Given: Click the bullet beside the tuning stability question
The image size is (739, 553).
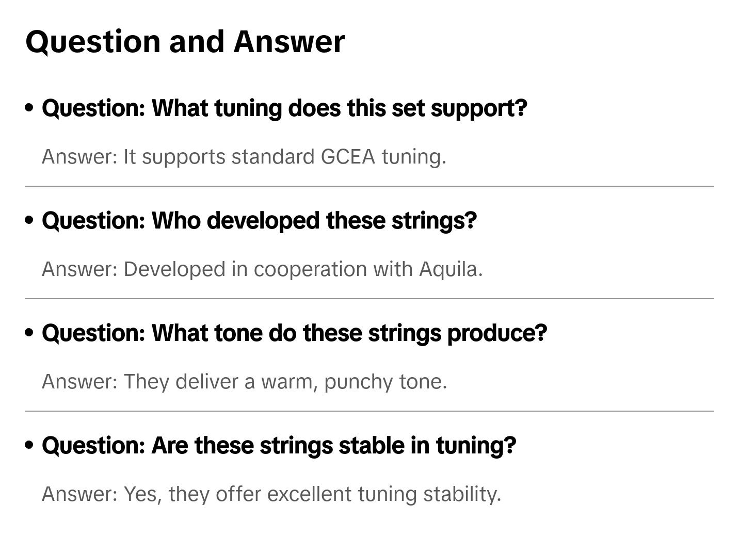Looking at the screenshot, I should click(x=29, y=445).
